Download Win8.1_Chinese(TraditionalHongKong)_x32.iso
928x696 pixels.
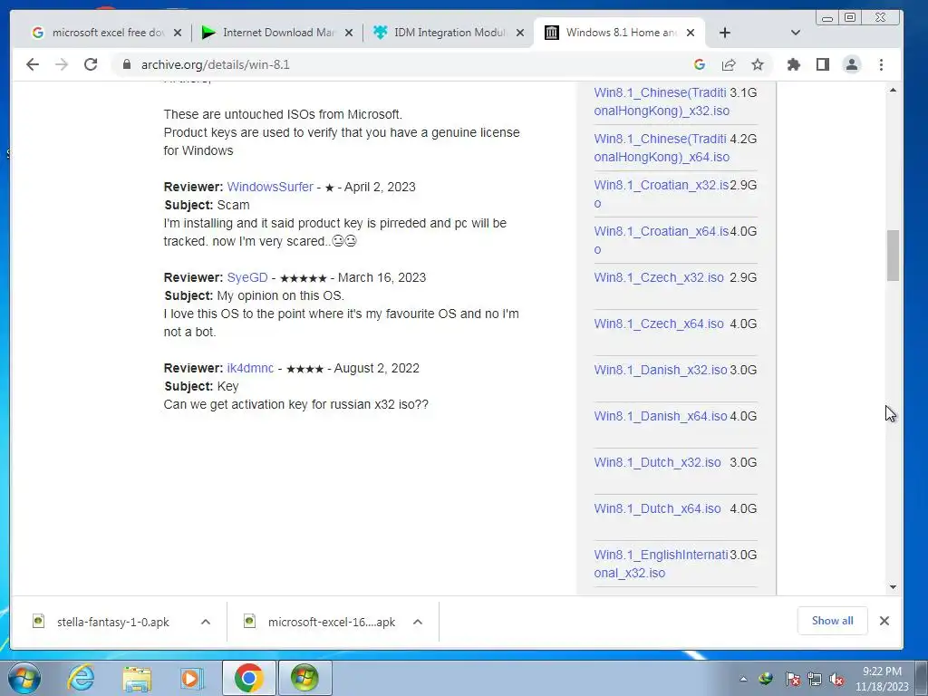point(661,101)
